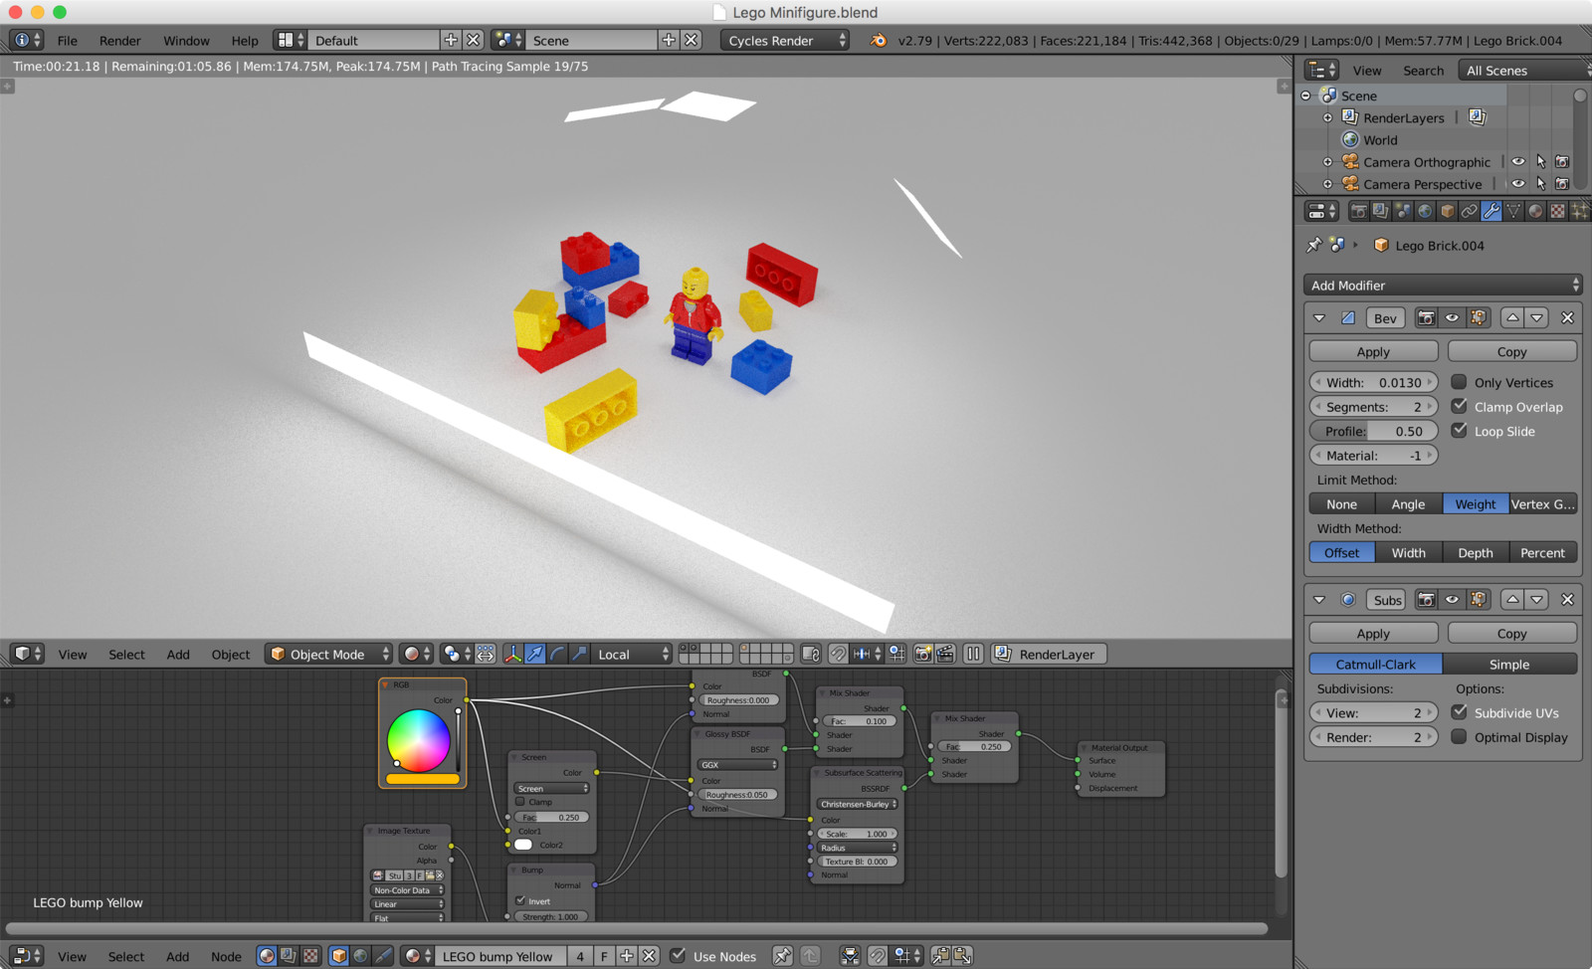Enable the Only Vertices checkbox
This screenshot has height=969, width=1592.
[1459, 382]
